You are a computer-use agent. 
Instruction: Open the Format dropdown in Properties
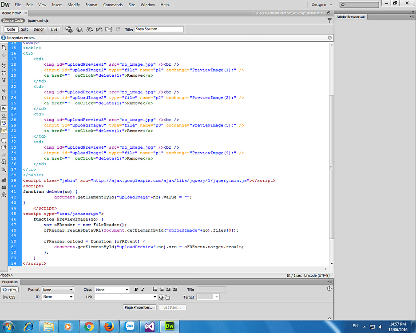pos(57,289)
